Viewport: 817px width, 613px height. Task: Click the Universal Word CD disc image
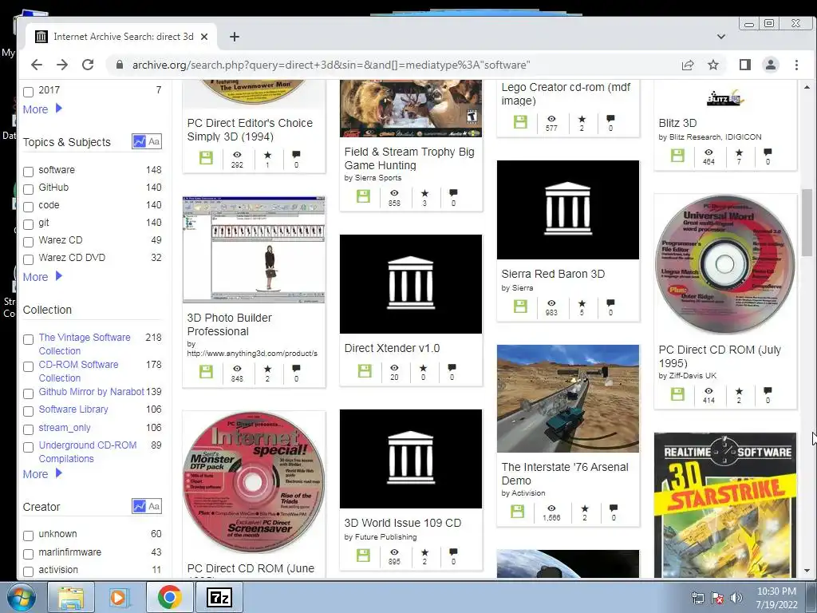click(x=725, y=264)
